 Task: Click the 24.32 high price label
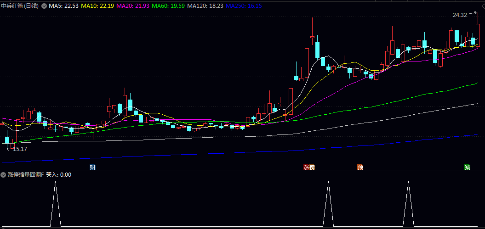pos(459,15)
